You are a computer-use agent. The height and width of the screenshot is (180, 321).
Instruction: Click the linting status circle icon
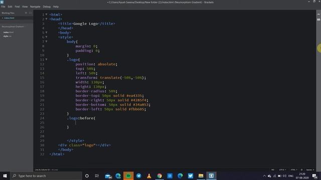point(301,170)
